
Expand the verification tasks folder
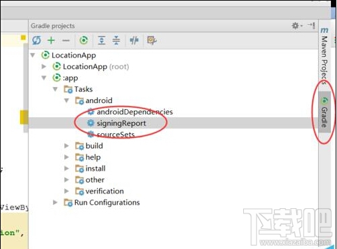click(66, 191)
